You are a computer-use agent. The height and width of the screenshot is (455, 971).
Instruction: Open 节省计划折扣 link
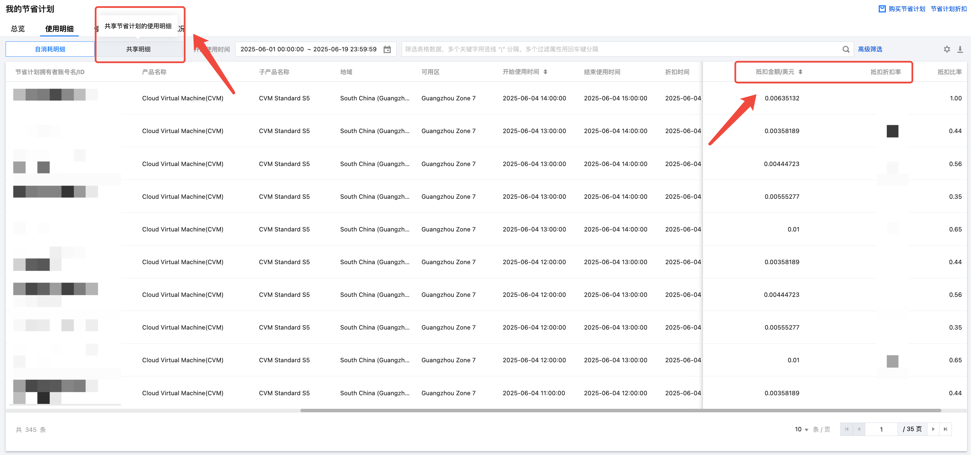click(x=948, y=9)
